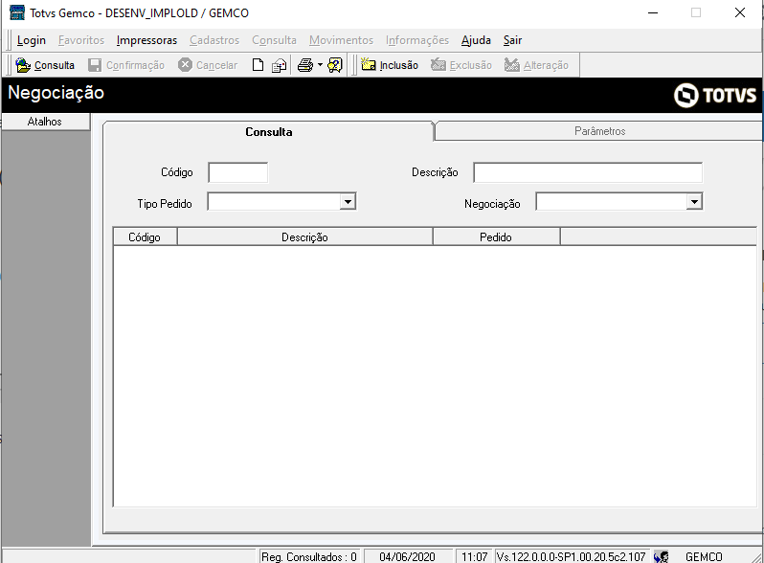Click the help question mark icon
The width and height of the screenshot is (764, 563).
(335, 65)
